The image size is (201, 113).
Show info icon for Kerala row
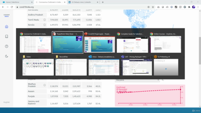pyautogui.click(x=45, y=25)
